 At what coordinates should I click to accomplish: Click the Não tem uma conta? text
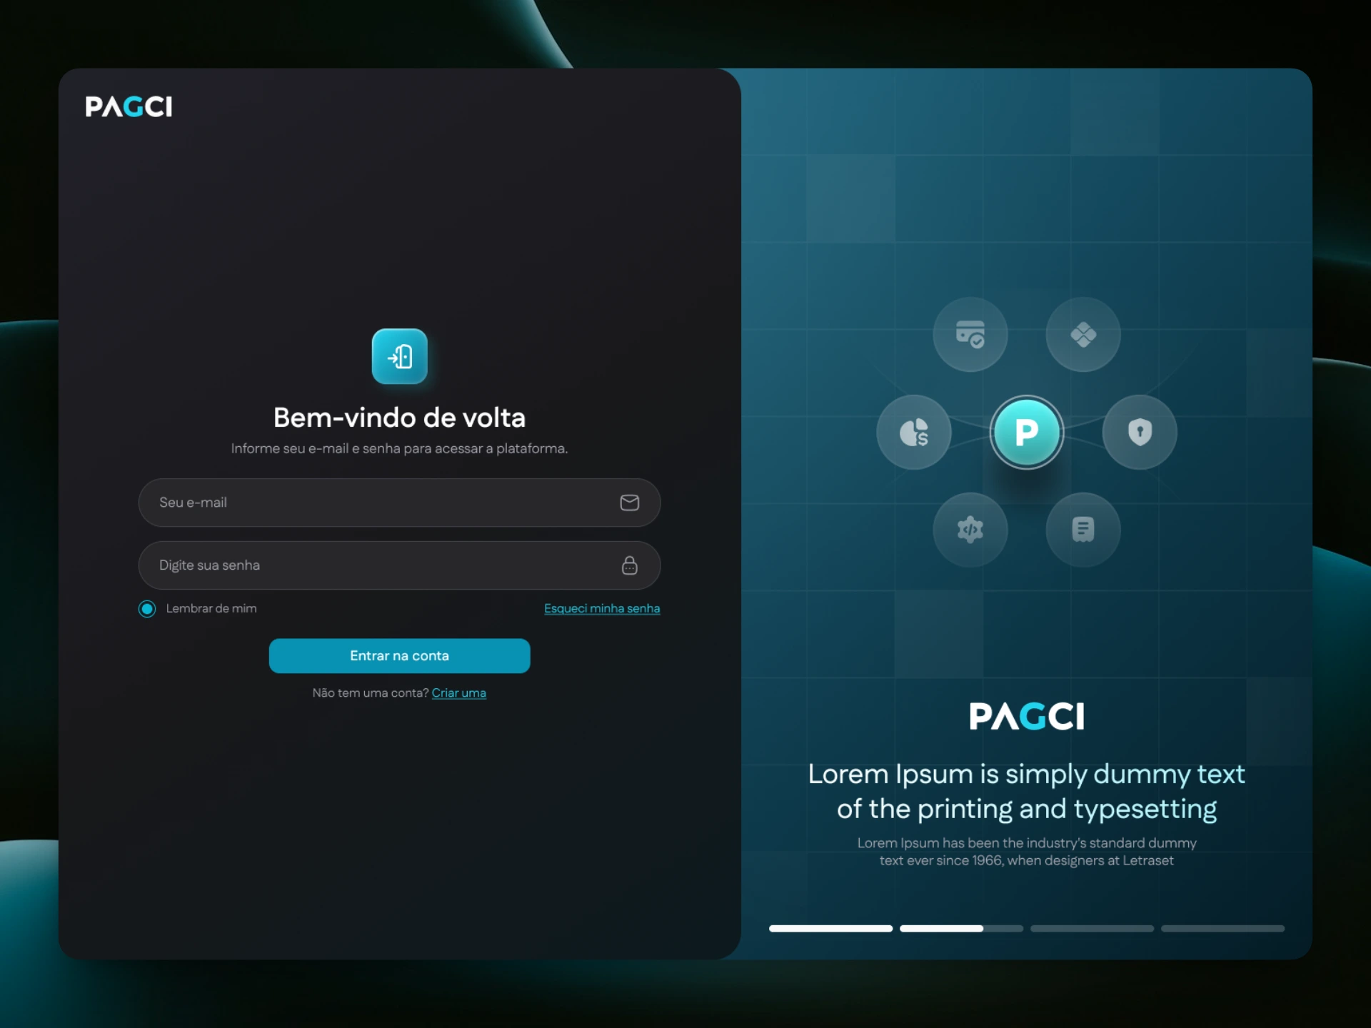tap(371, 692)
